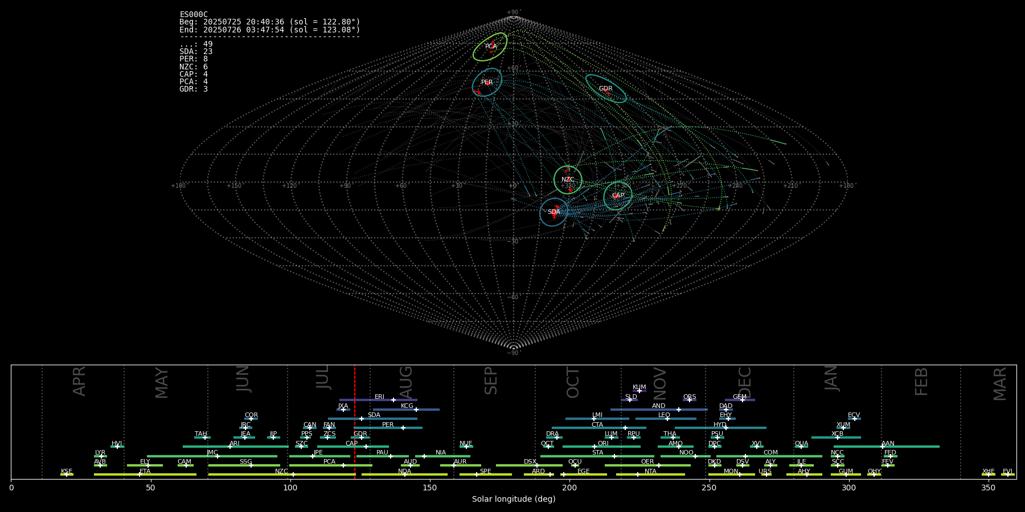
Task: Click the red dashed current-date line in timeline
Action: coord(355,422)
